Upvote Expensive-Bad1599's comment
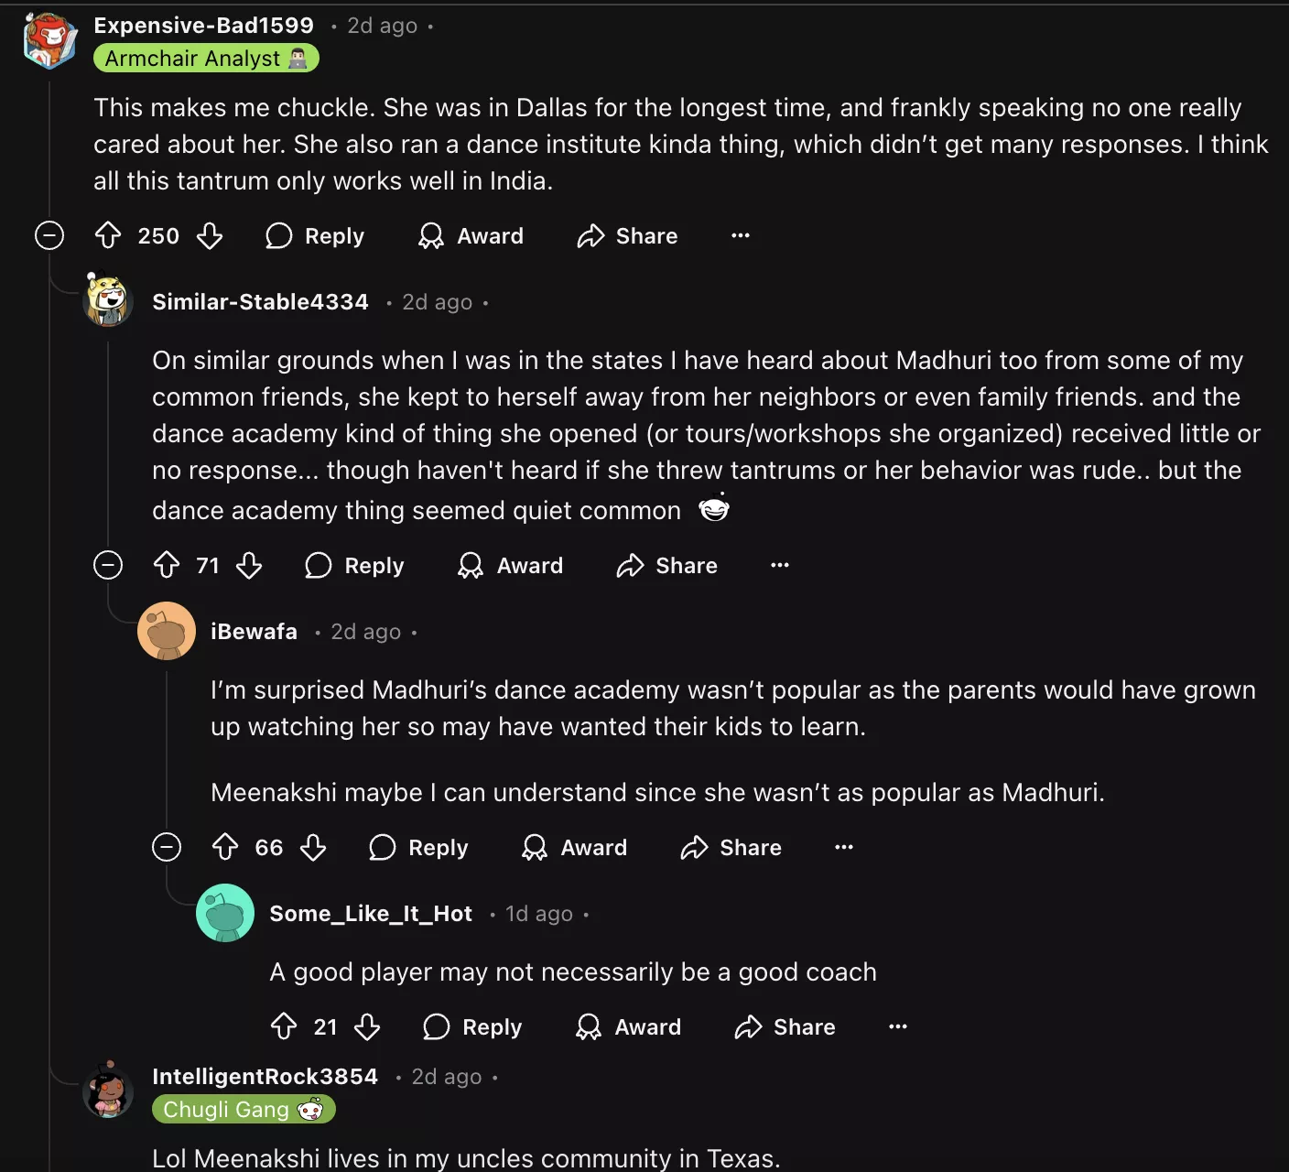The image size is (1289, 1172). coord(108,236)
